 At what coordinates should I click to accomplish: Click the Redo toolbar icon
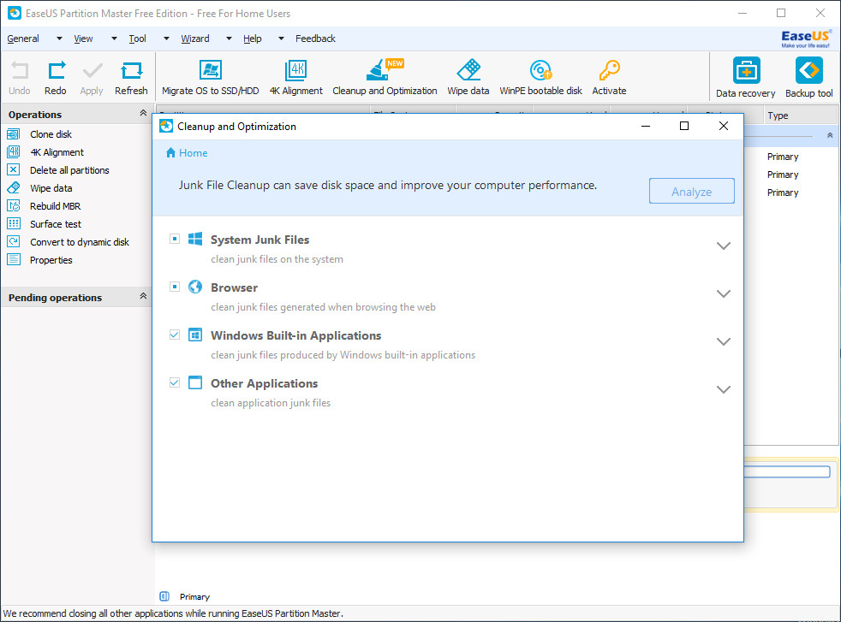[57, 71]
